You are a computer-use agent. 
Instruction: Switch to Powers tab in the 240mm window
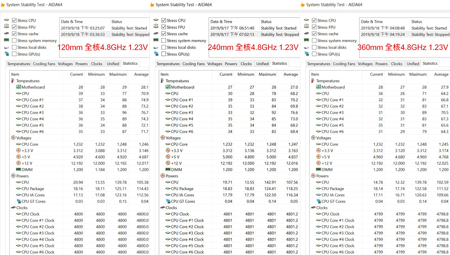(x=231, y=64)
